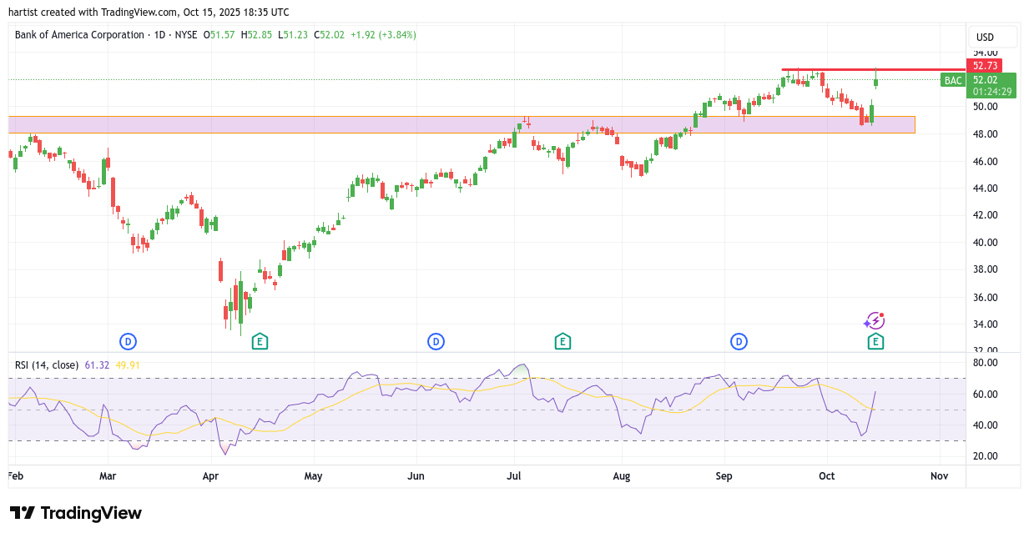
Task: Select the October earnings marker
Action: 875,341
